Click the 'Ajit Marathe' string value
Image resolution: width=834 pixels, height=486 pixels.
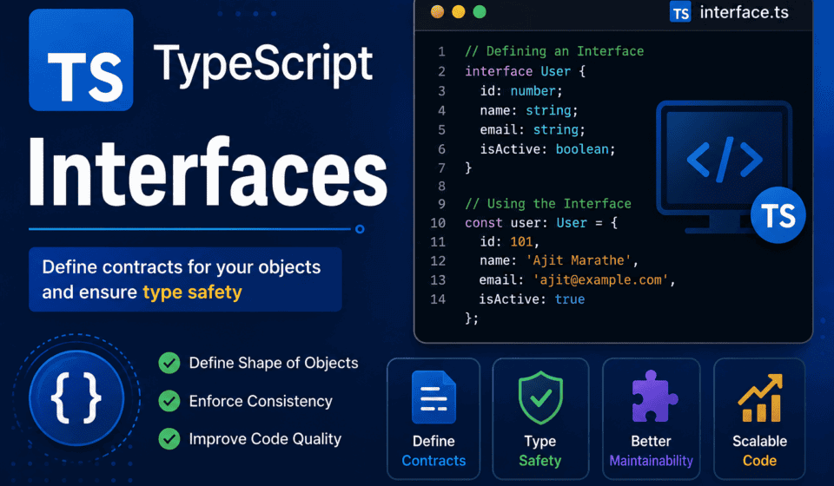click(x=579, y=260)
